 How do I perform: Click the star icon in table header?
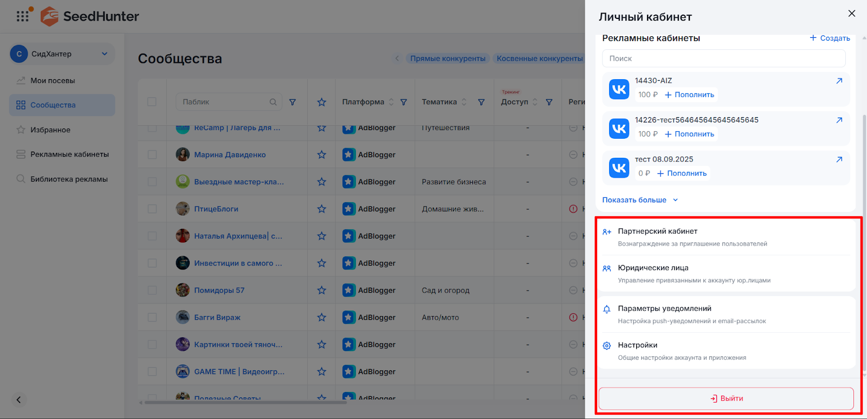[321, 102]
